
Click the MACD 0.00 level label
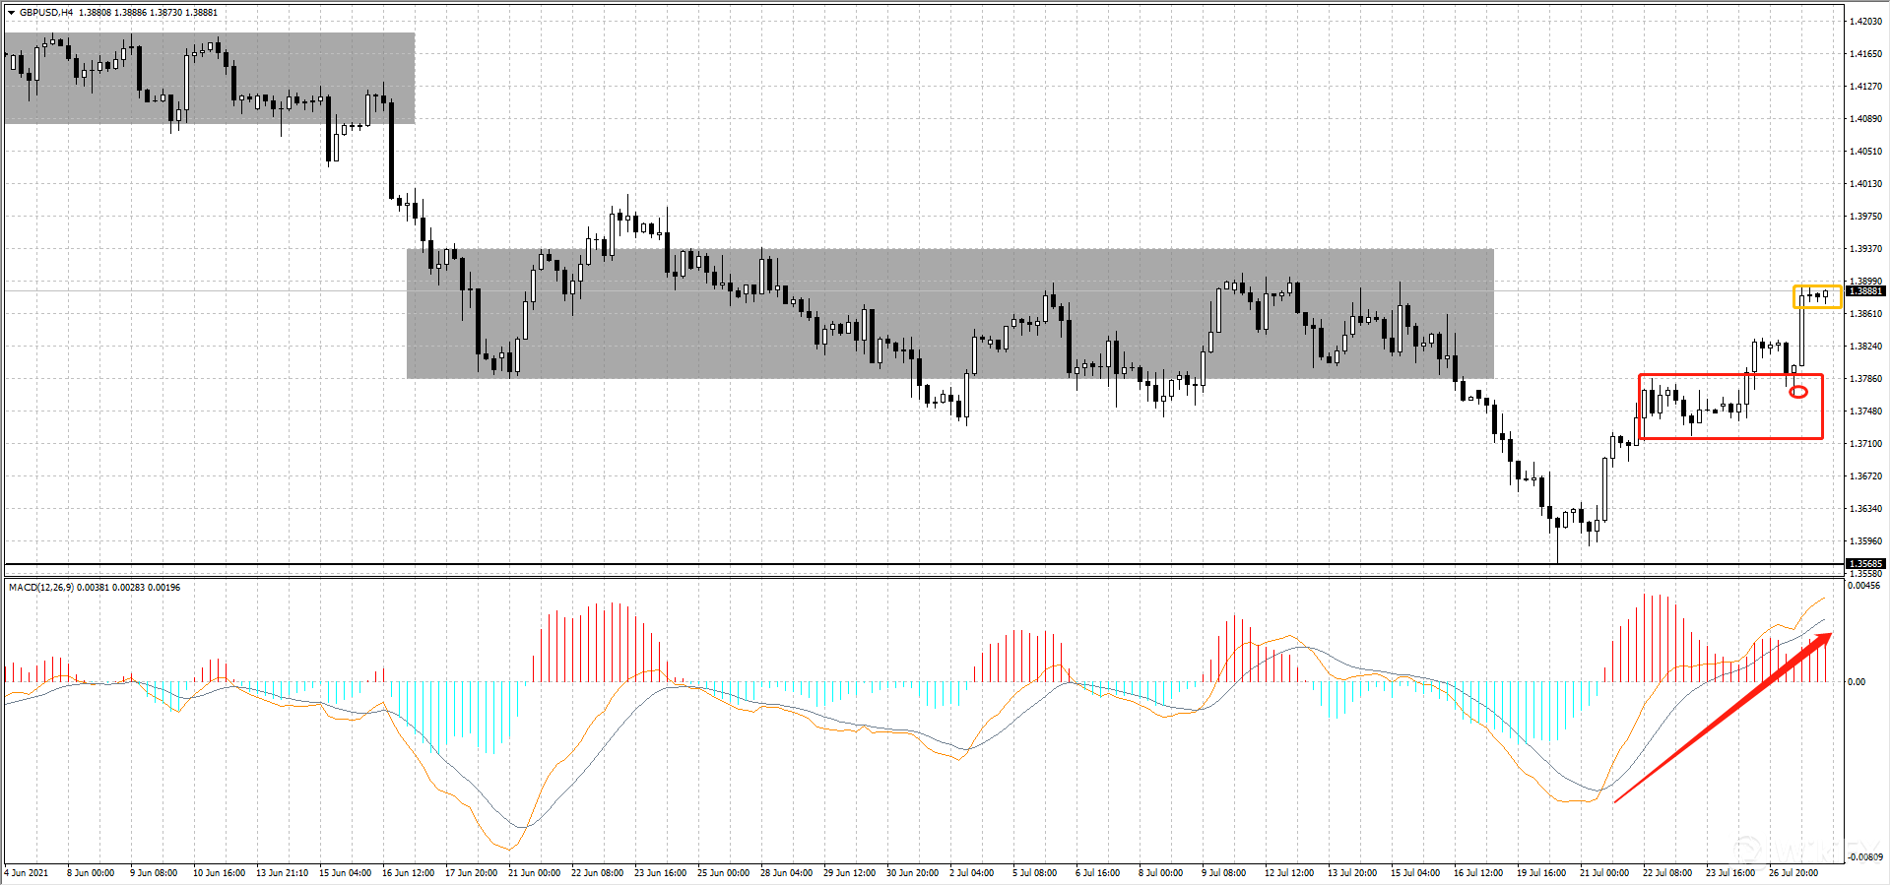point(1857,681)
